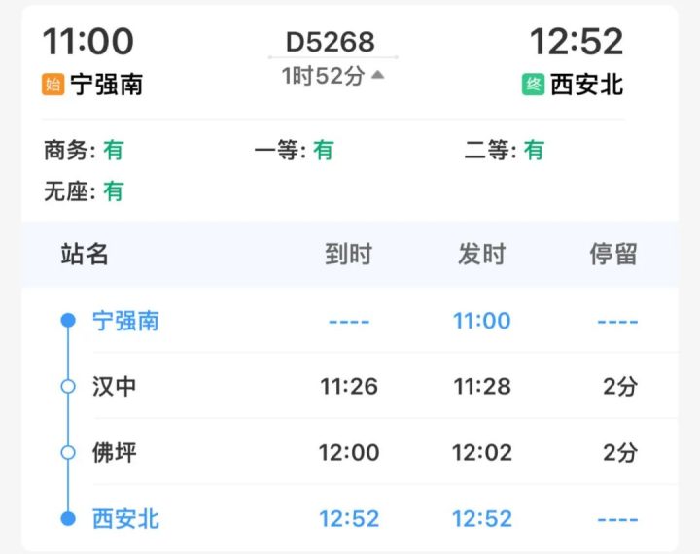Select 一等 seat availability
The image size is (700, 554).
294,151
